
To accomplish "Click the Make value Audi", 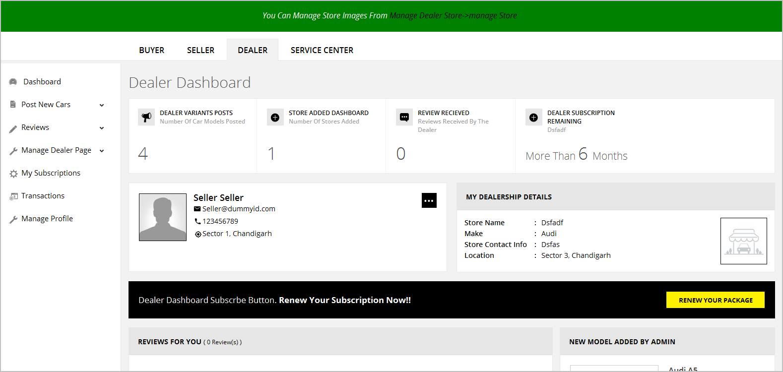I will click(549, 234).
